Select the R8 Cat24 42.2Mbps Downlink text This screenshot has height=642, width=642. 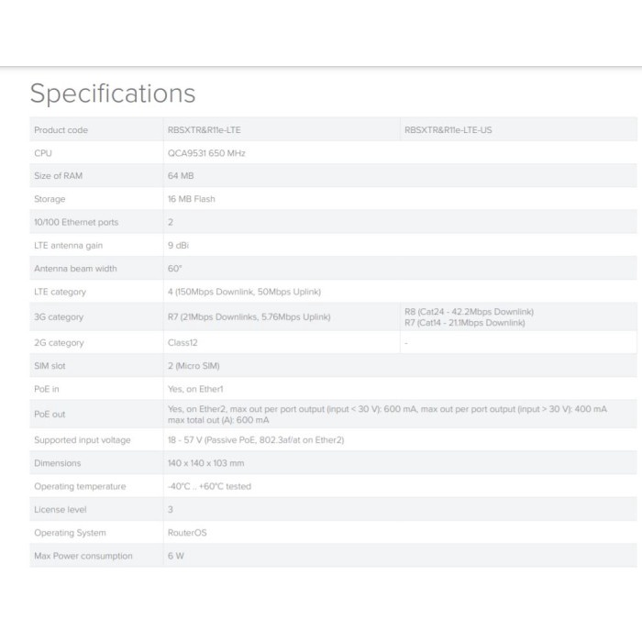tap(469, 312)
